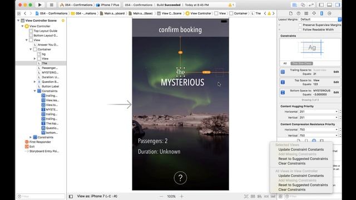Click the toolbar warning count indicator
This screenshot has width=356, height=200.
231,5
